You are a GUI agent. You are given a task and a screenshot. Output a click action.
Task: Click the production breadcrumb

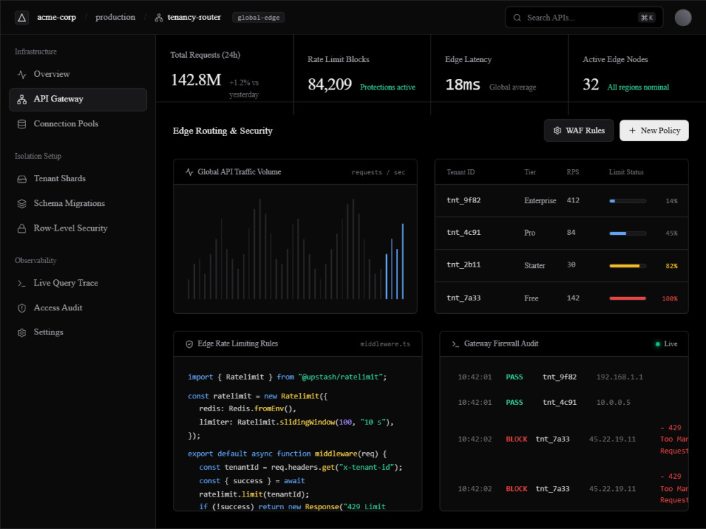tap(115, 18)
